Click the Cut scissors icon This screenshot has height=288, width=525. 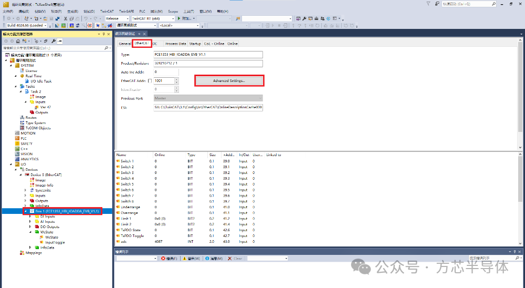[66, 19]
